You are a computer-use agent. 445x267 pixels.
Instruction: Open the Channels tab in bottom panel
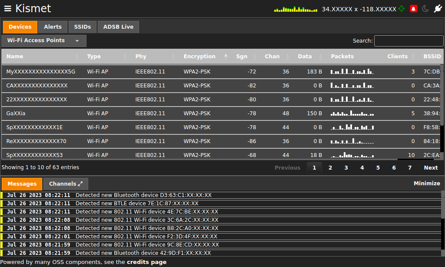[66, 184]
